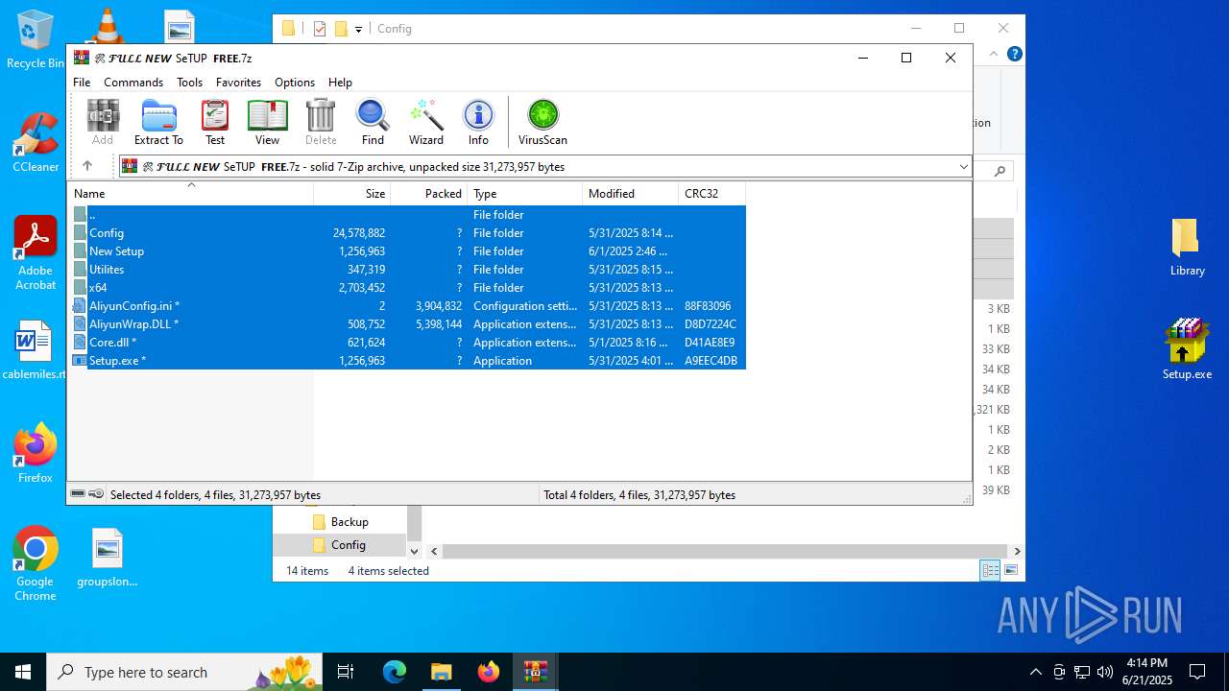Screen dimensions: 1229x691
Task: Open Setup.exe archive icon on desktop
Action: (1187, 349)
